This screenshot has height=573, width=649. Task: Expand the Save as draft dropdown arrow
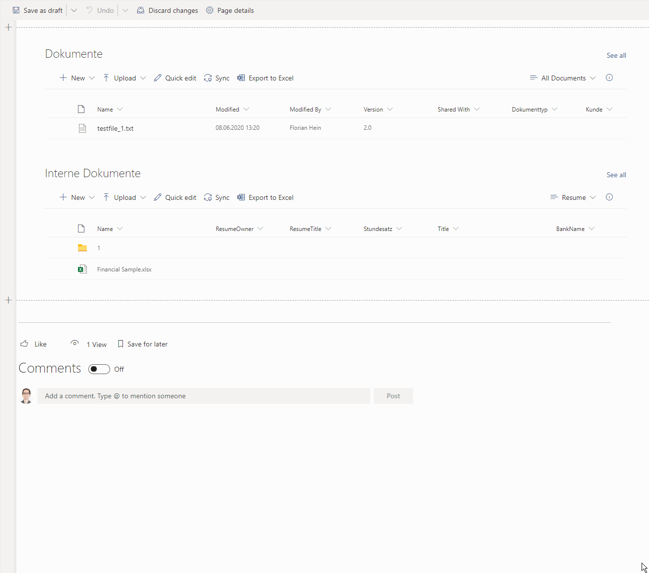(74, 10)
